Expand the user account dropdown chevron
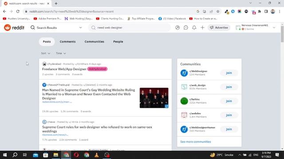284x159 pixels. click(x=274, y=27)
